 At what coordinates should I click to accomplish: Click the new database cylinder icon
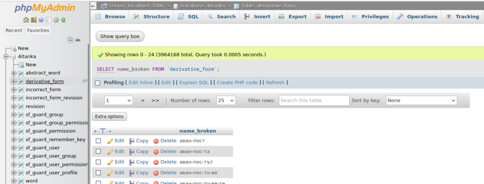pos(14,48)
